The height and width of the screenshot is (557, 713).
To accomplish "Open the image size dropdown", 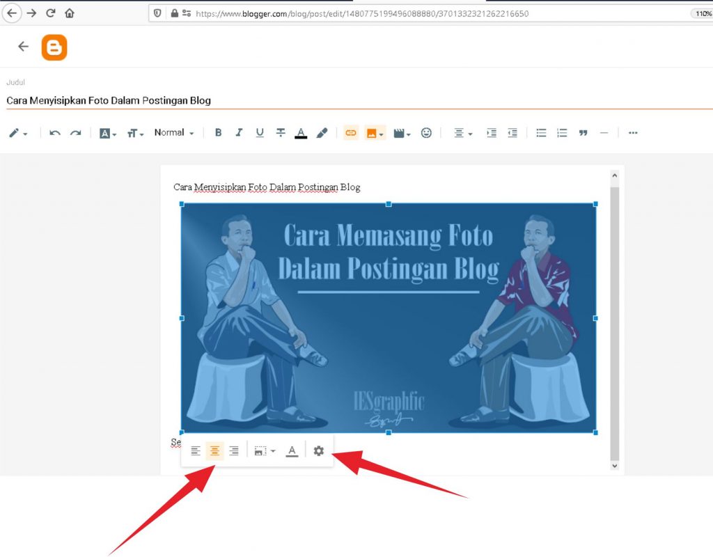I will (265, 451).
